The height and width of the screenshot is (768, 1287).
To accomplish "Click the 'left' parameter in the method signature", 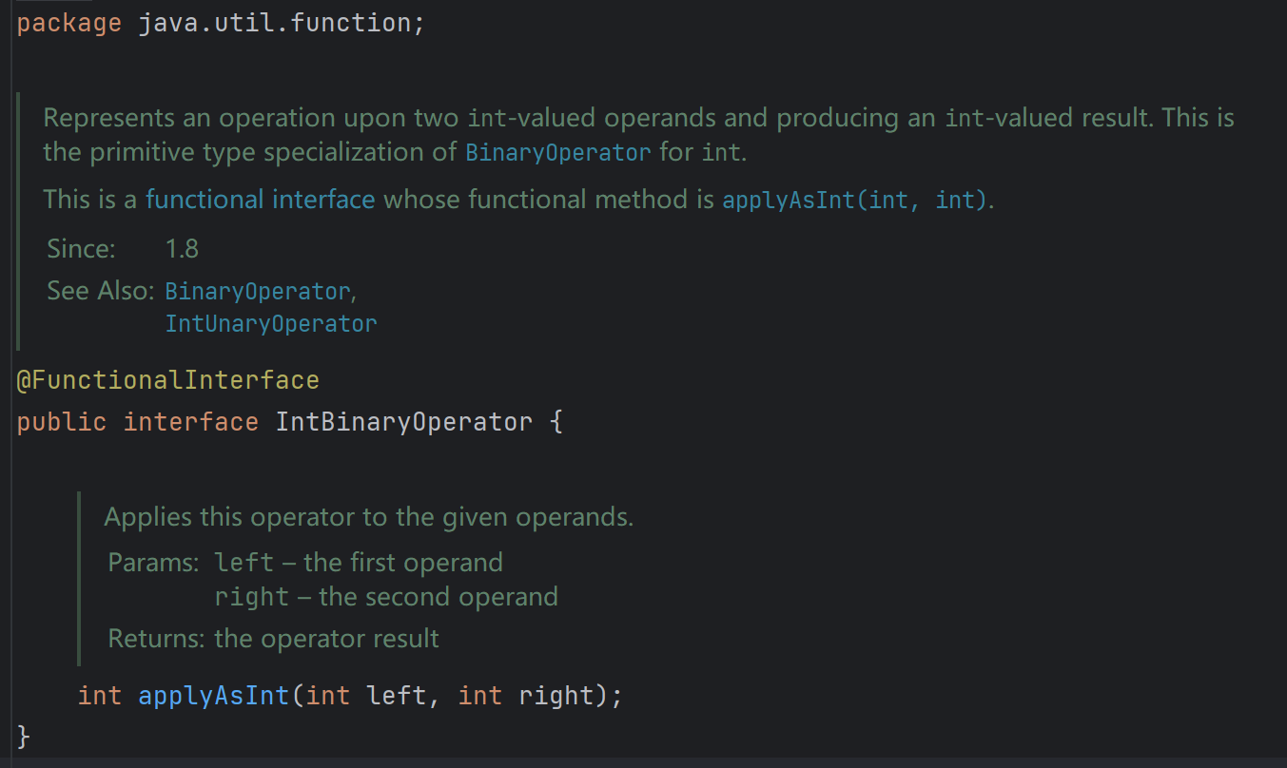I will point(397,696).
